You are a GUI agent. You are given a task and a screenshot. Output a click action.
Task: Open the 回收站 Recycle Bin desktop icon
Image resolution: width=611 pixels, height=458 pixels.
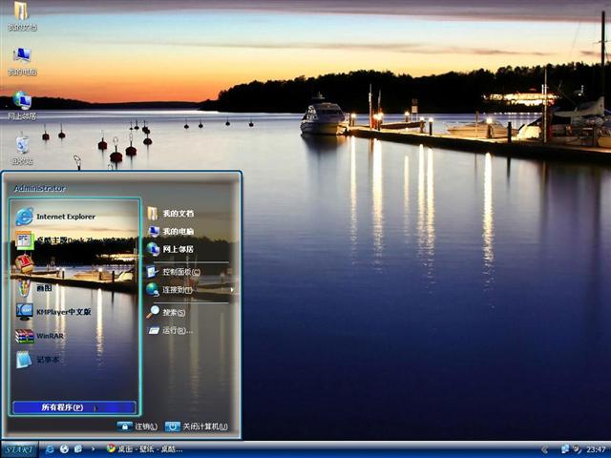(21, 147)
